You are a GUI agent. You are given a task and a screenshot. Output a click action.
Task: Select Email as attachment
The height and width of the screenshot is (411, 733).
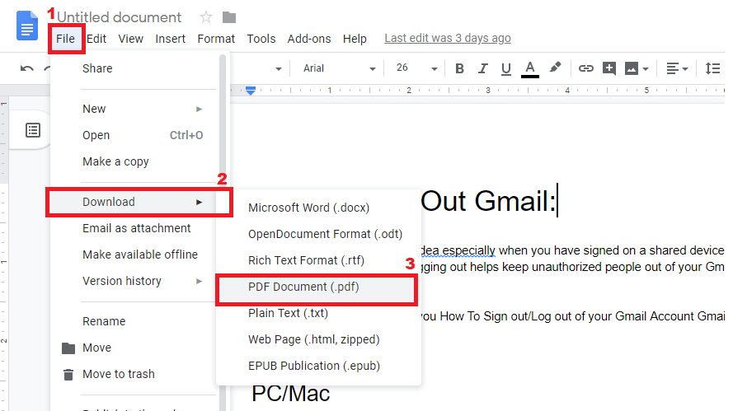point(134,228)
